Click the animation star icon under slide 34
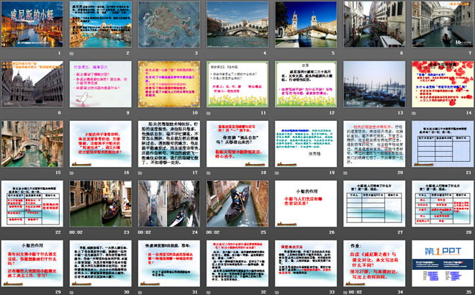 click(345, 292)
